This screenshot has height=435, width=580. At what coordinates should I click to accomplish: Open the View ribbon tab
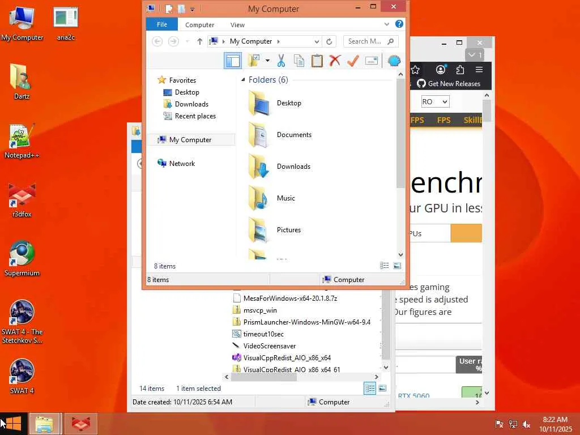pos(237,25)
